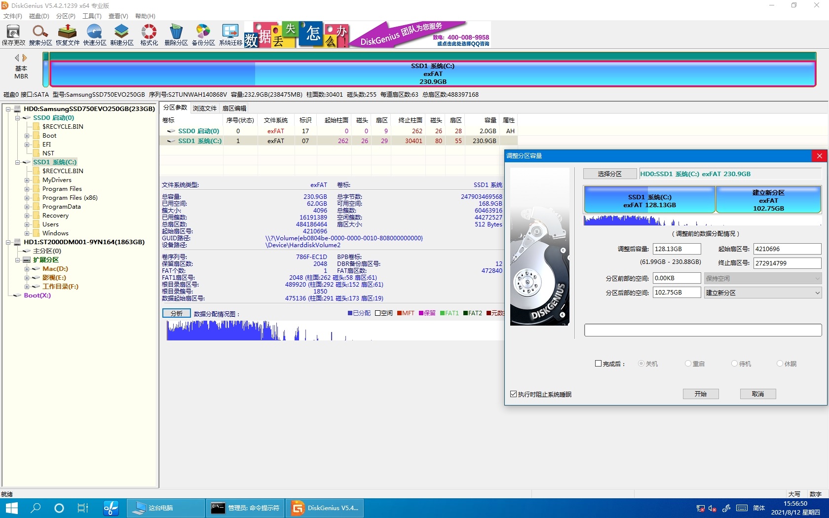Click the 分区后部的空间 input field

677,293
